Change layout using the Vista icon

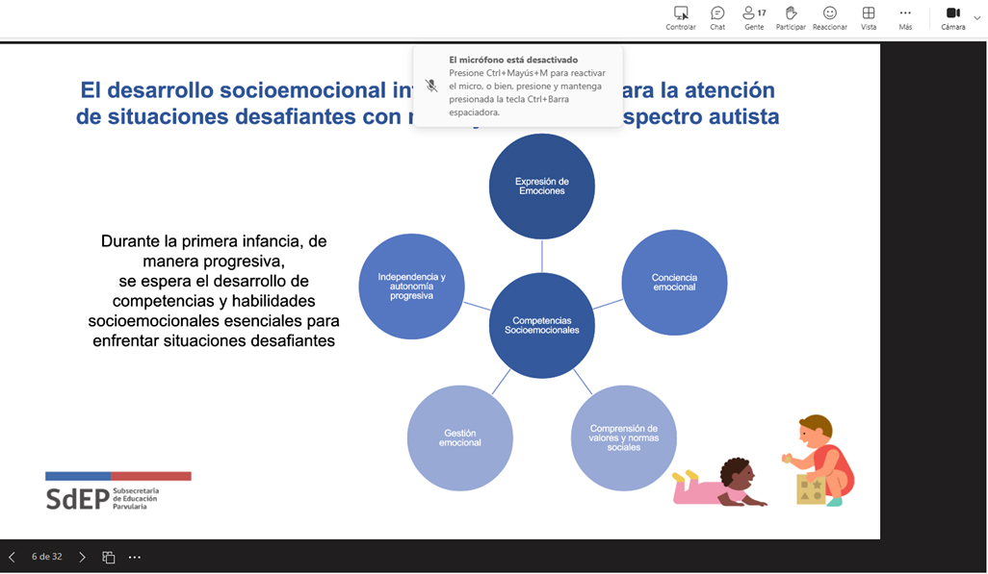tap(869, 17)
